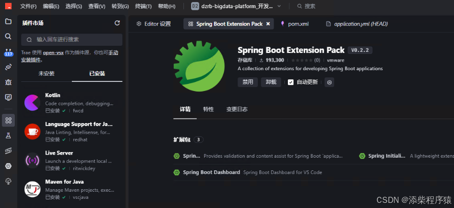Click the V0.2.2 version badge
This screenshot has width=454, height=208.
tap(360, 50)
